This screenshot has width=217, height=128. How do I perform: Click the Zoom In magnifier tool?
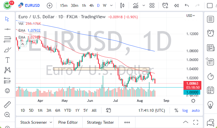coord(7,115)
